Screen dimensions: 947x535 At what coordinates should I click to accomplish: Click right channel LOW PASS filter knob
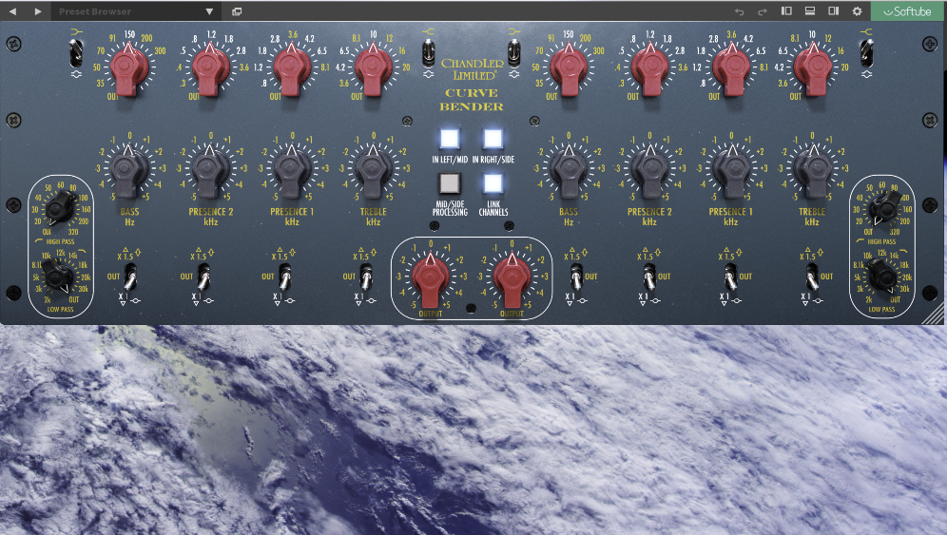(x=883, y=277)
